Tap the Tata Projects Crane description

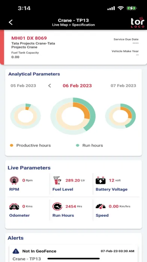point(33,45)
